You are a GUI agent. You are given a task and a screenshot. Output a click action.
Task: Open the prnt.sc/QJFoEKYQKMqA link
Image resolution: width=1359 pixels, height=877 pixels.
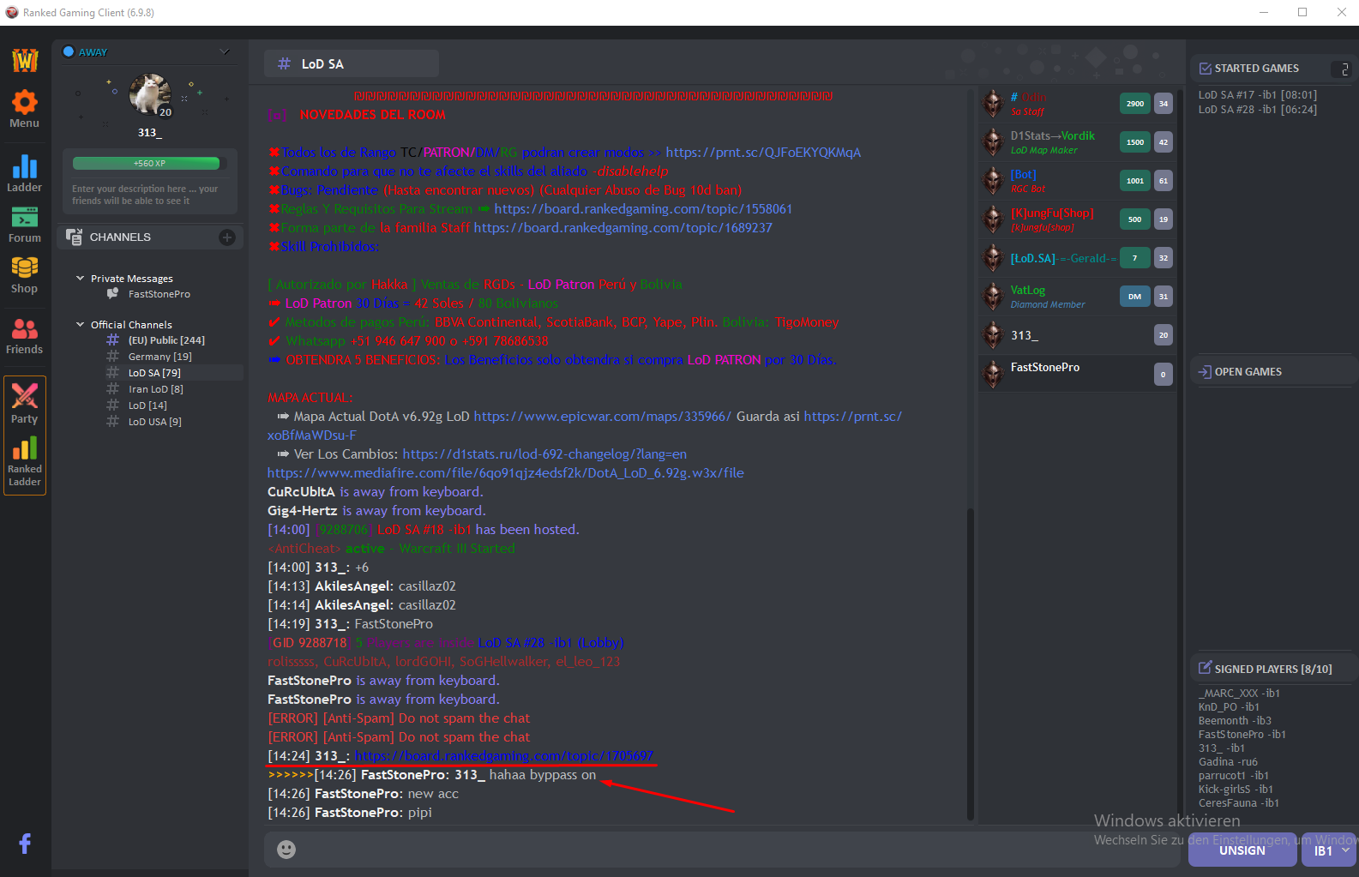coord(763,153)
